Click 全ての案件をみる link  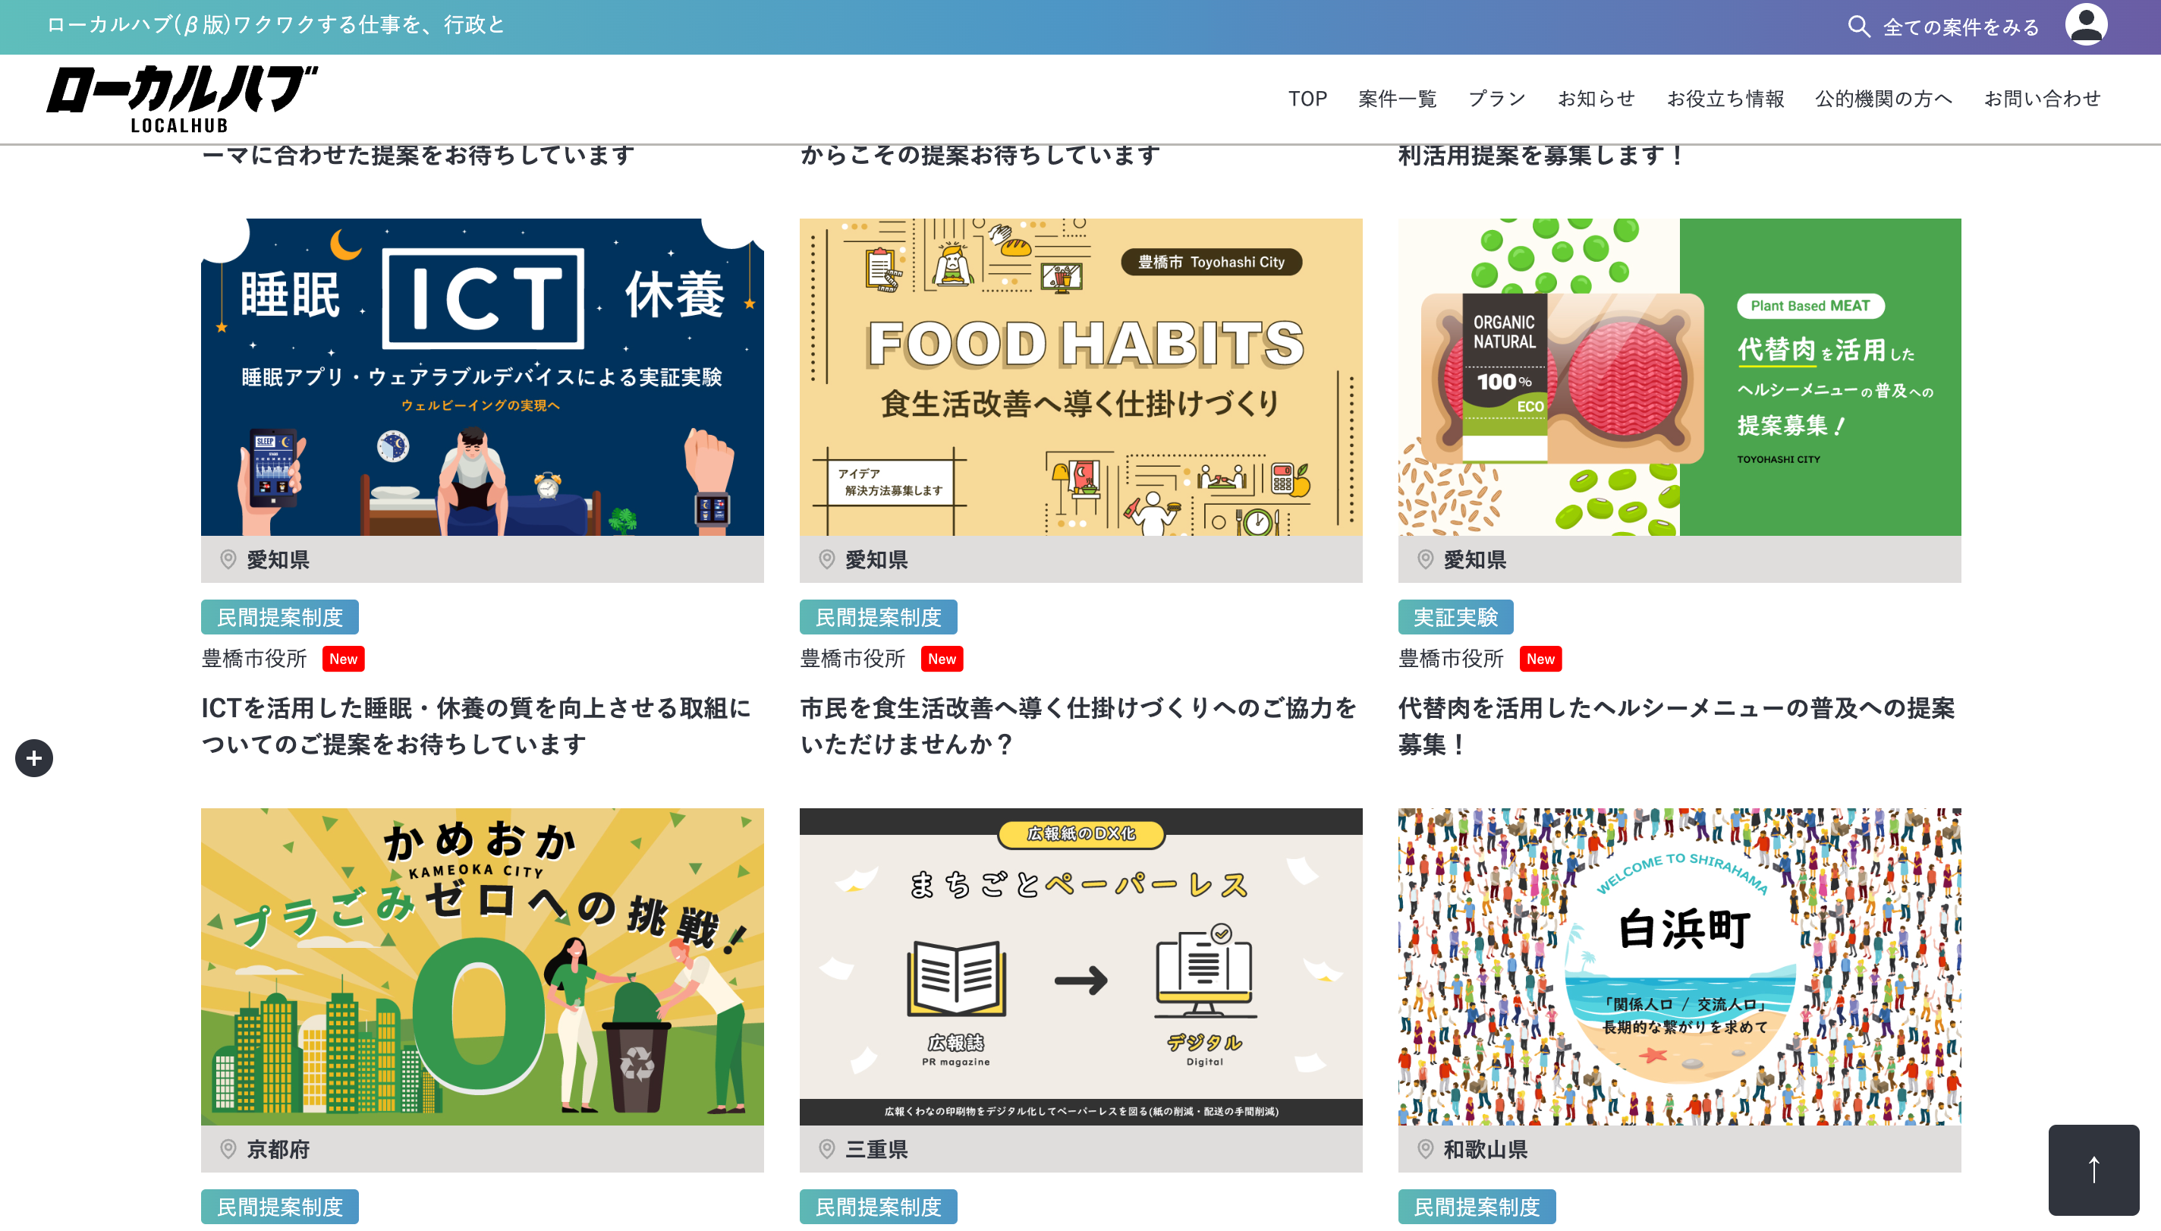(x=1961, y=27)
